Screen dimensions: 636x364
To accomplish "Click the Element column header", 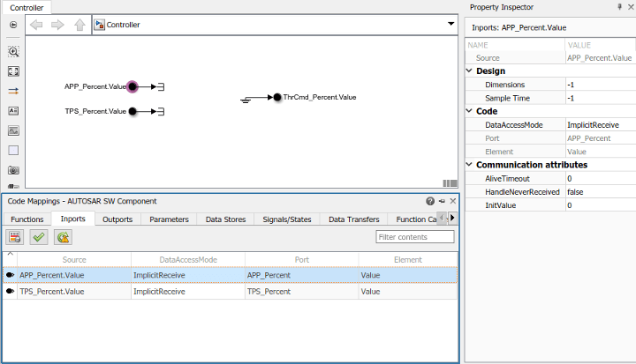I will (x=408, y=259).
